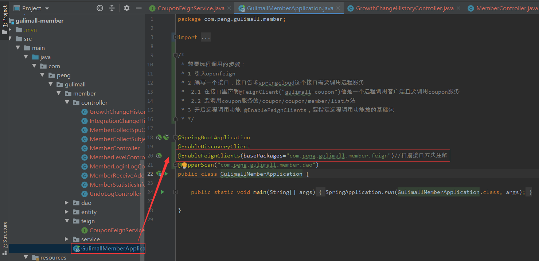Click the collapsed import ellipsis on line 3

[x=206, y=37]
